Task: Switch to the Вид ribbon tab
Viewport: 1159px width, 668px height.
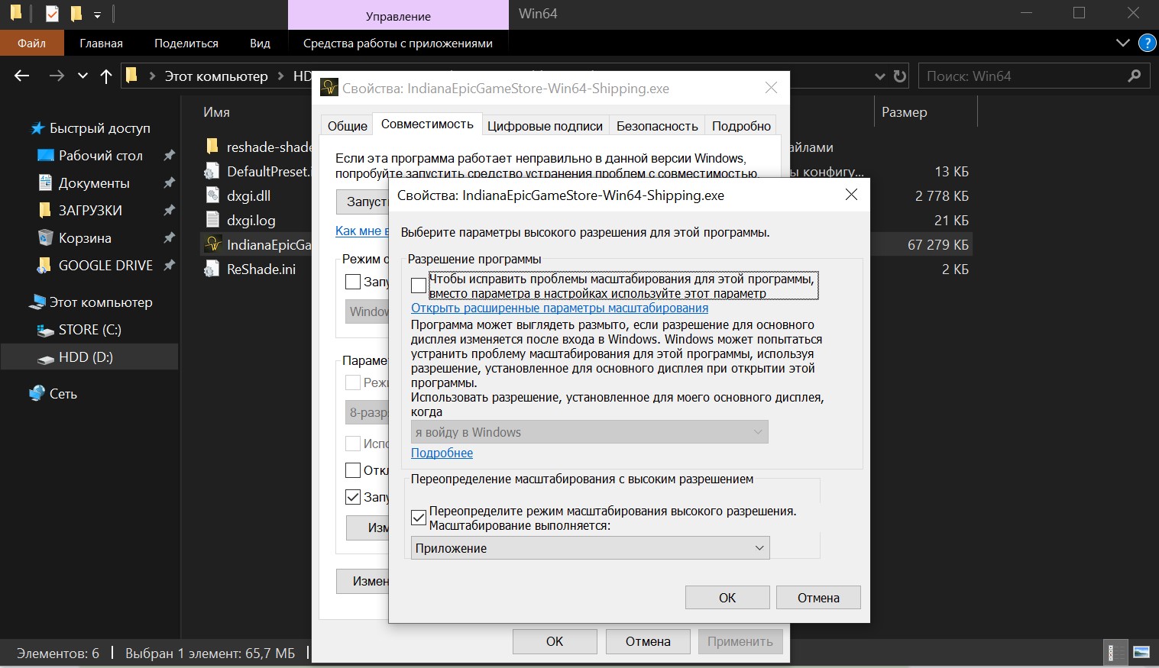Action: [x=260, y=43]
